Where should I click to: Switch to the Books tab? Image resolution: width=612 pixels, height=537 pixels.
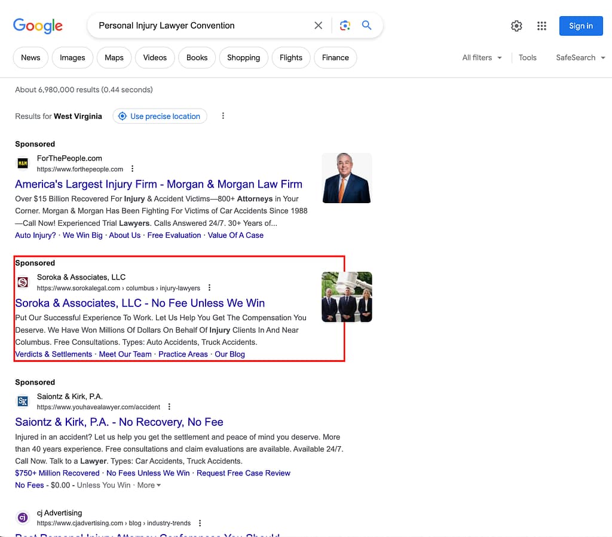click(x=197, y=57)
